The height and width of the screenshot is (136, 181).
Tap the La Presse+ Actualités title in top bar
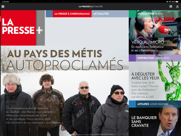[90, 7]
